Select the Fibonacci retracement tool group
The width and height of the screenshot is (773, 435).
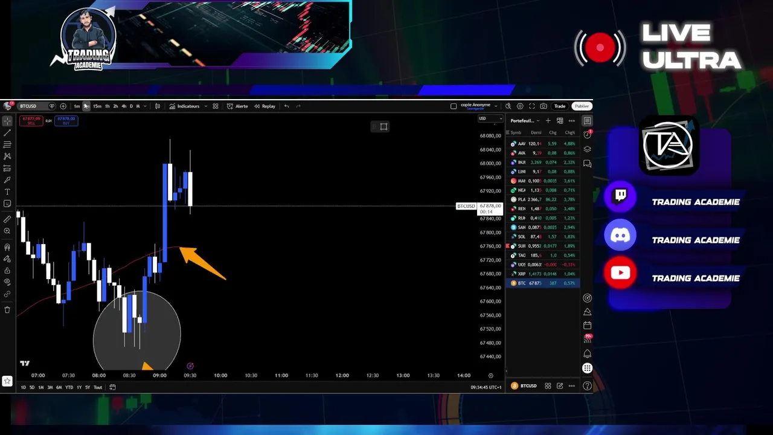(7, 145)
